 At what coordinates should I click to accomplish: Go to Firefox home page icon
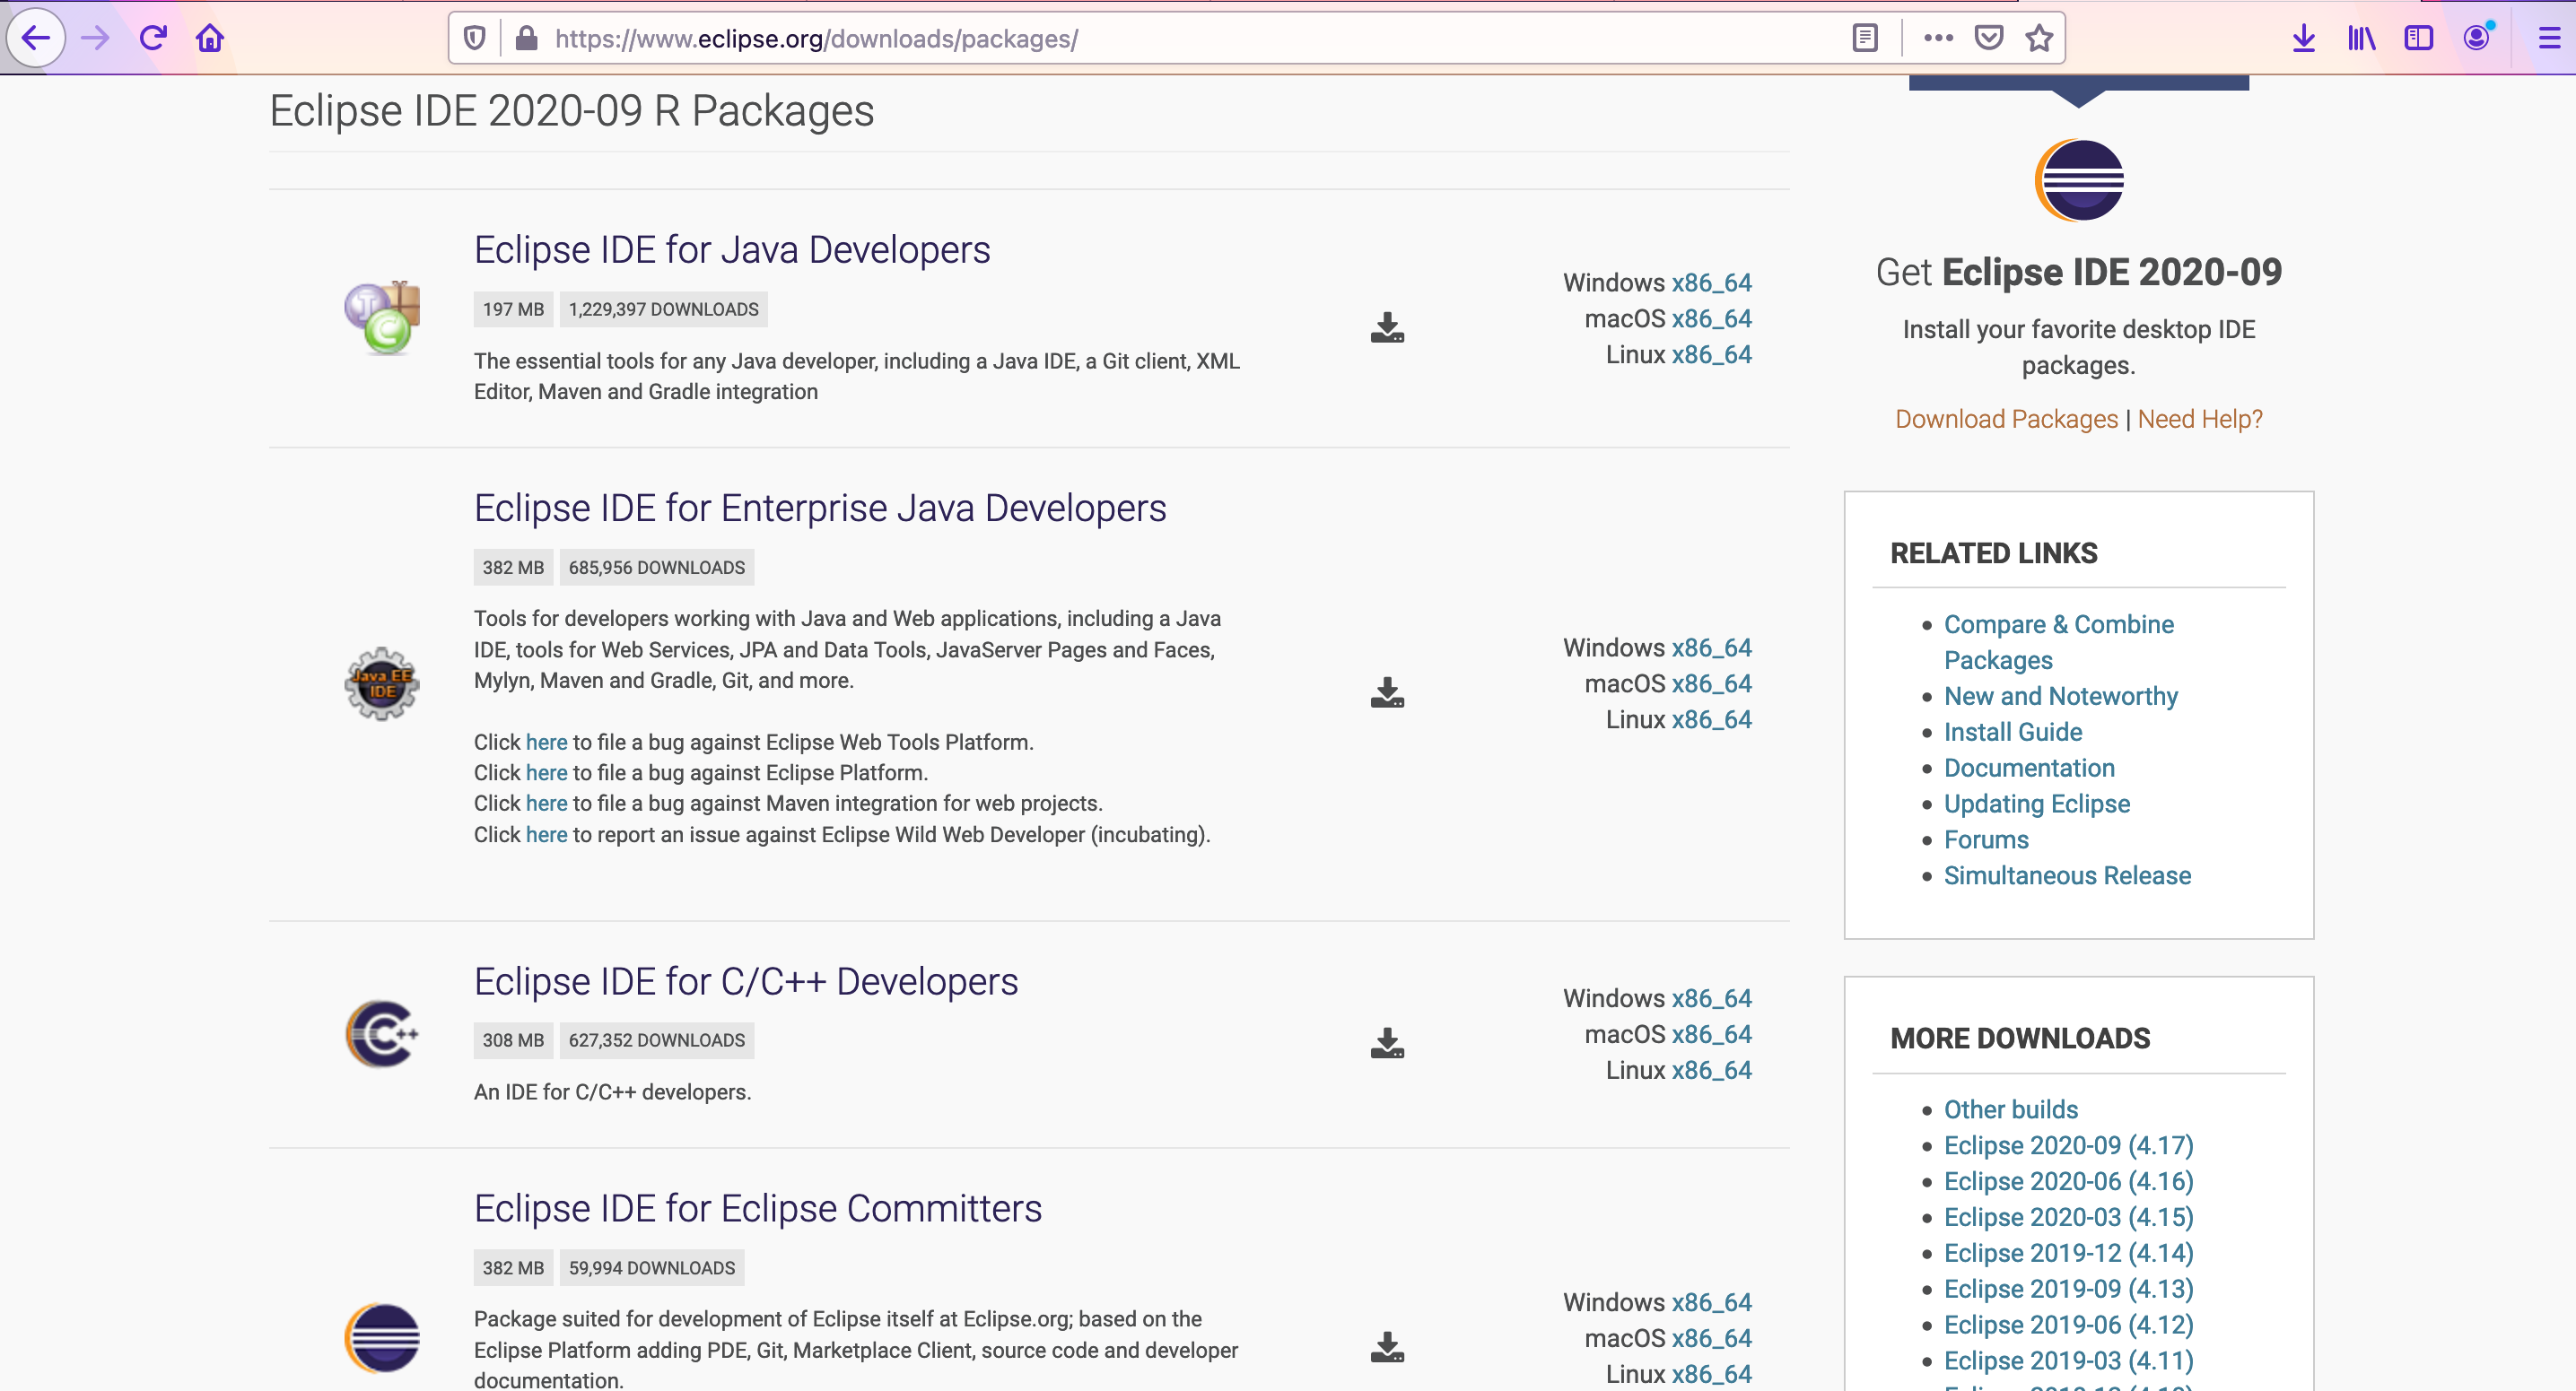click(x=210, y=38)
